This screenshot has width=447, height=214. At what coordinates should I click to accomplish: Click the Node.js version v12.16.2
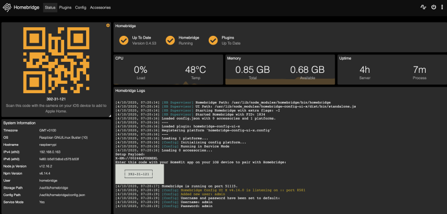46,166
